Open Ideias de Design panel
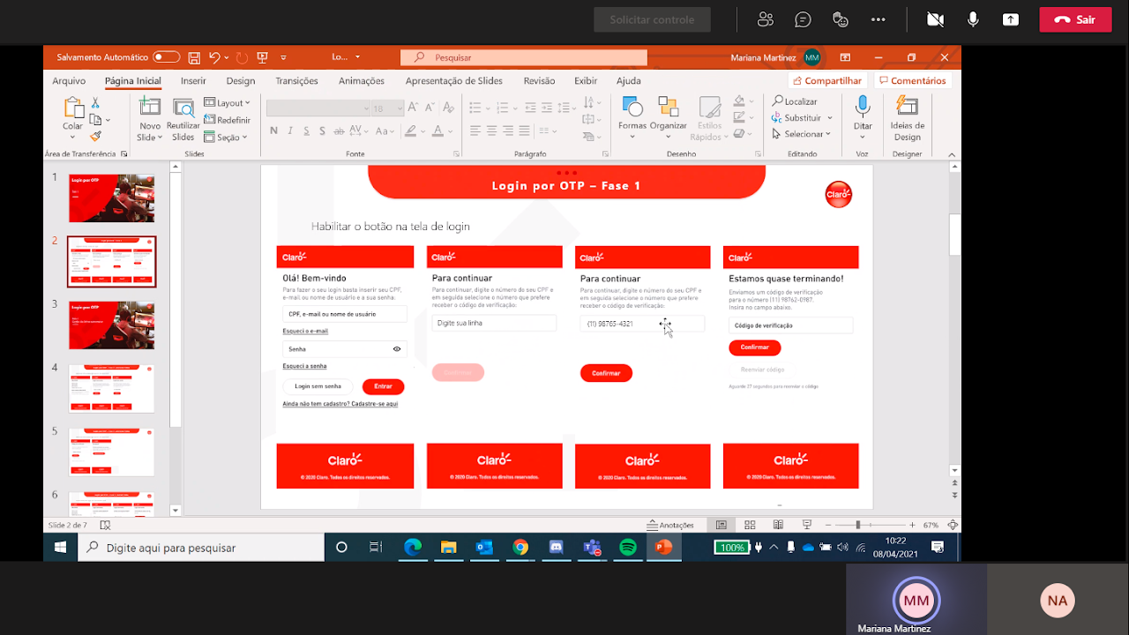The image size is (1129, 635). [x=907, y=108]
